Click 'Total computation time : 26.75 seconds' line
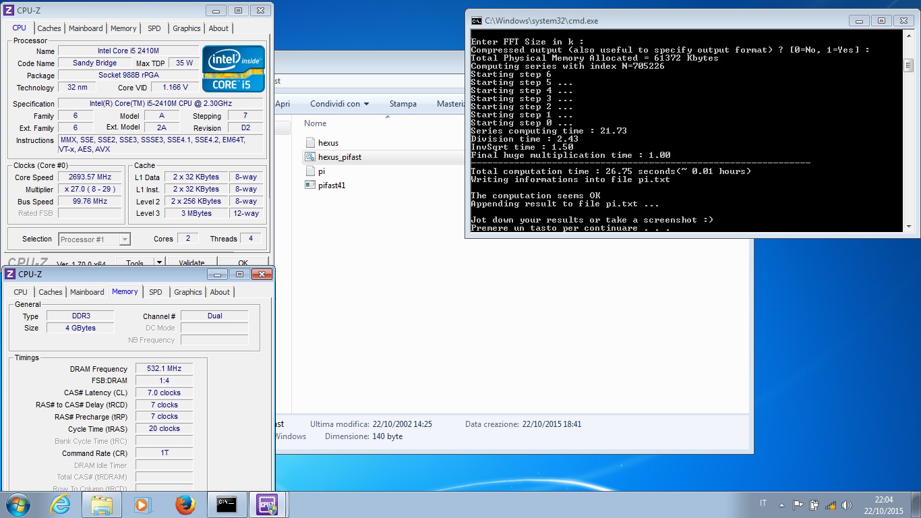921x518 pixels. (611, 171)
